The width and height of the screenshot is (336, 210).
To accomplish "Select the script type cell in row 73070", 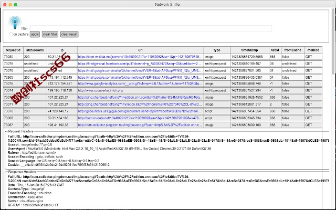I will click(x=217, y=111).
